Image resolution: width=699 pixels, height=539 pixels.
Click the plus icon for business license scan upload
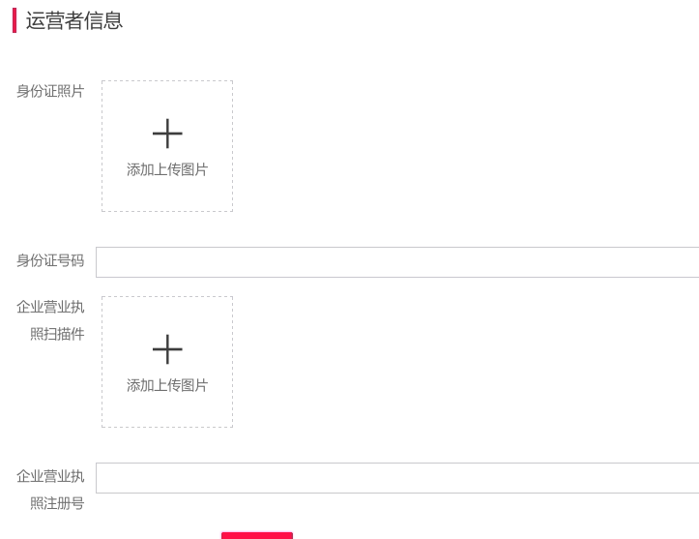pyautogui.click(x=167, y=349)
